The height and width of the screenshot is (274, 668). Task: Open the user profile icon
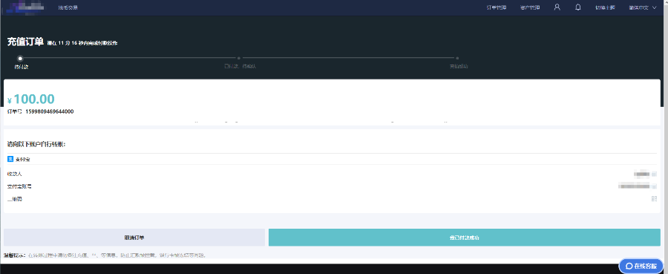click(x=557, y=7)
